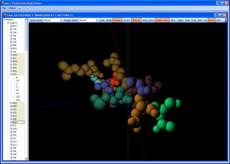Viewport: 230px width, 164px height.
Task: Toggle the Bottom light
Action: 212,20
